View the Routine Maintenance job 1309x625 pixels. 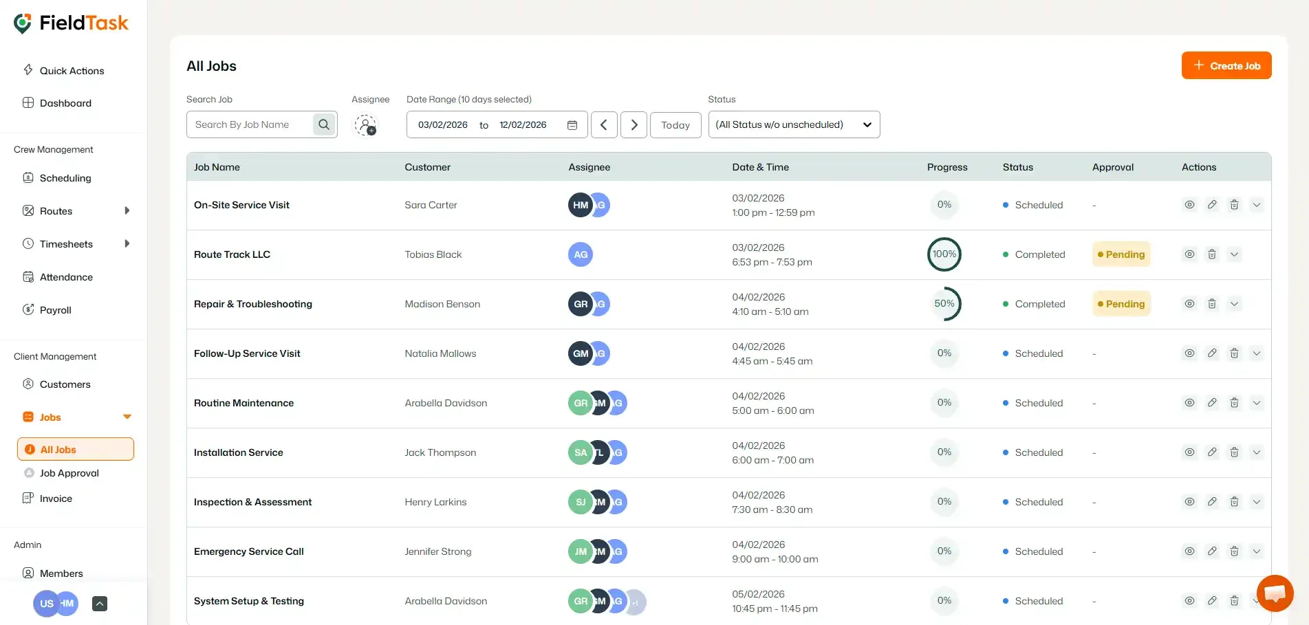[x=1189, y=403]
